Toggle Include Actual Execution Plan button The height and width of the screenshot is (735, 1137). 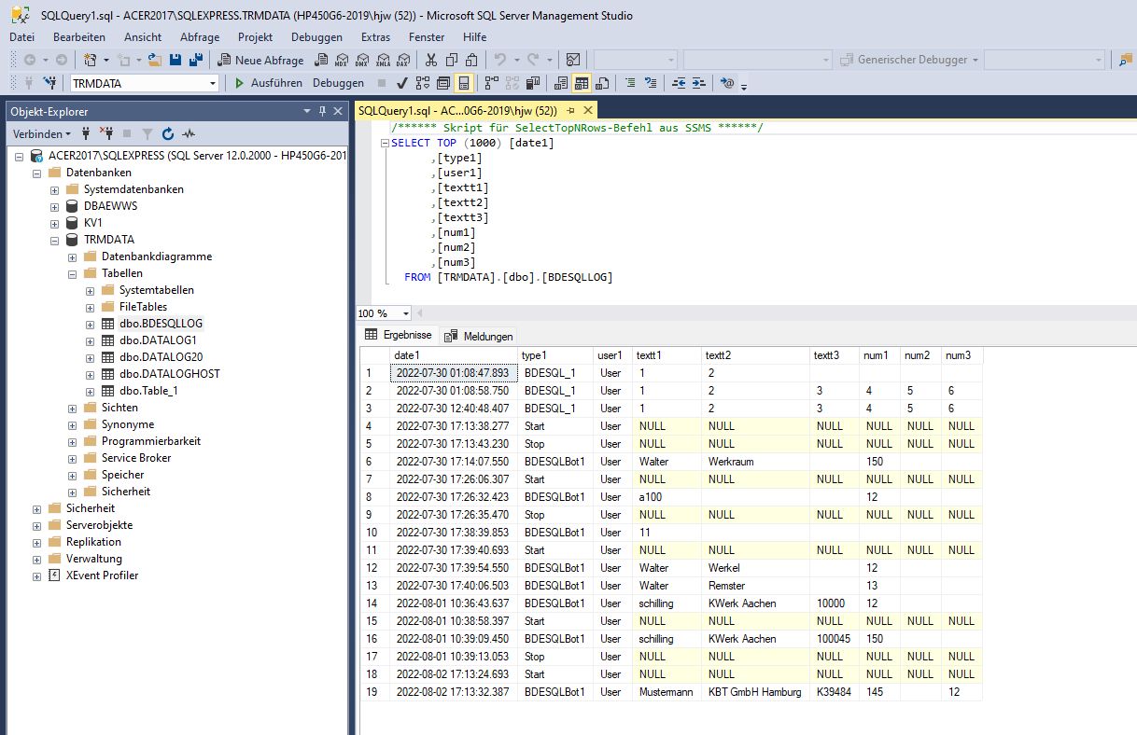tap(492, 83)
